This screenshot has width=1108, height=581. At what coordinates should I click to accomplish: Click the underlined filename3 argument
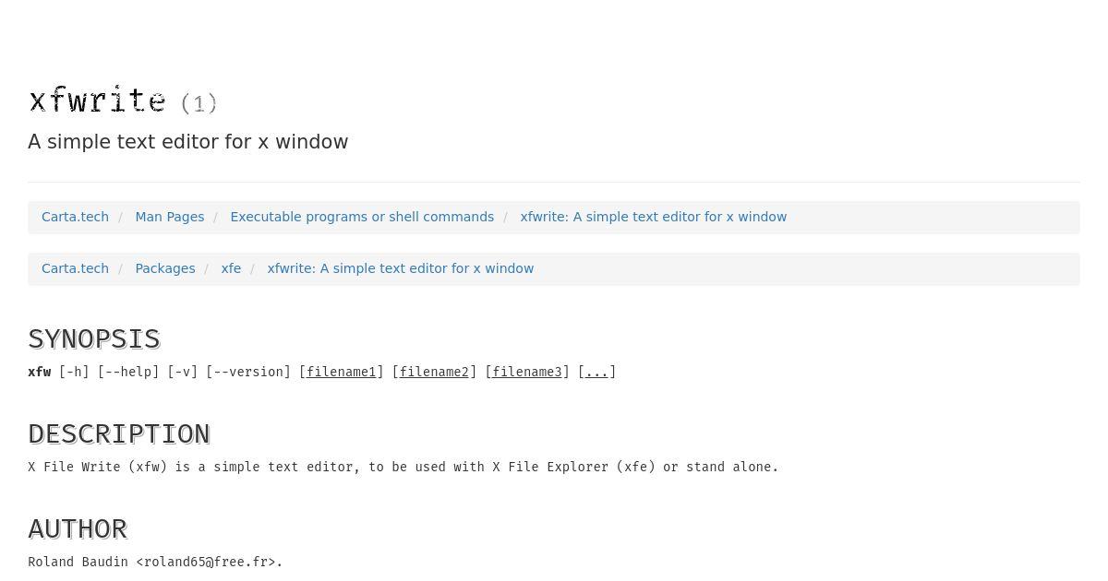(x=527, y=372)
